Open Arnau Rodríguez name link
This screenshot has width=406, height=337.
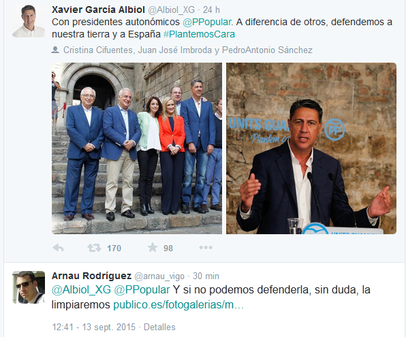click(x=92, y=276)
